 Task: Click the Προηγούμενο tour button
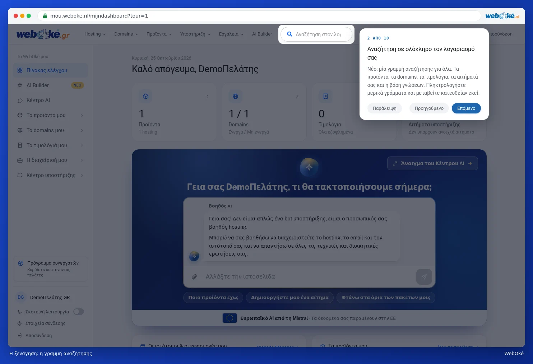click(429, 108)
